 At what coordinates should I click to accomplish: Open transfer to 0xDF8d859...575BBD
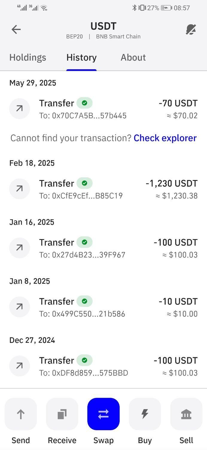click(103, 366)
